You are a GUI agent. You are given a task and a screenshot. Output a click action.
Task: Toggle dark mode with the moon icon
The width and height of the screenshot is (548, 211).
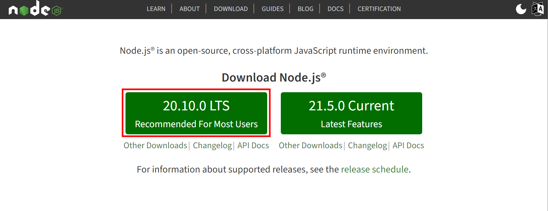point(521,9)
